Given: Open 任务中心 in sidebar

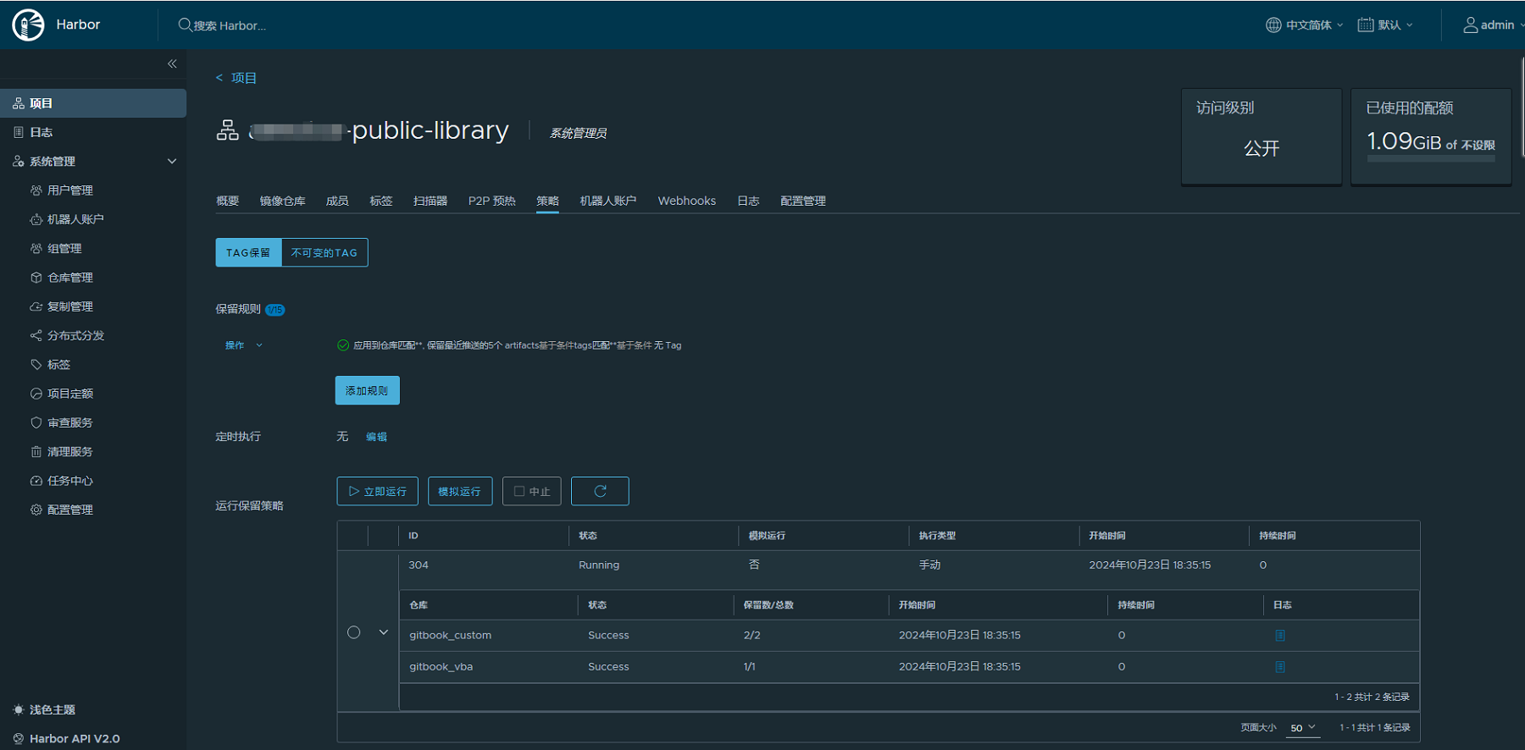Looking at the screenshot, I should click(x=70, y=481).
